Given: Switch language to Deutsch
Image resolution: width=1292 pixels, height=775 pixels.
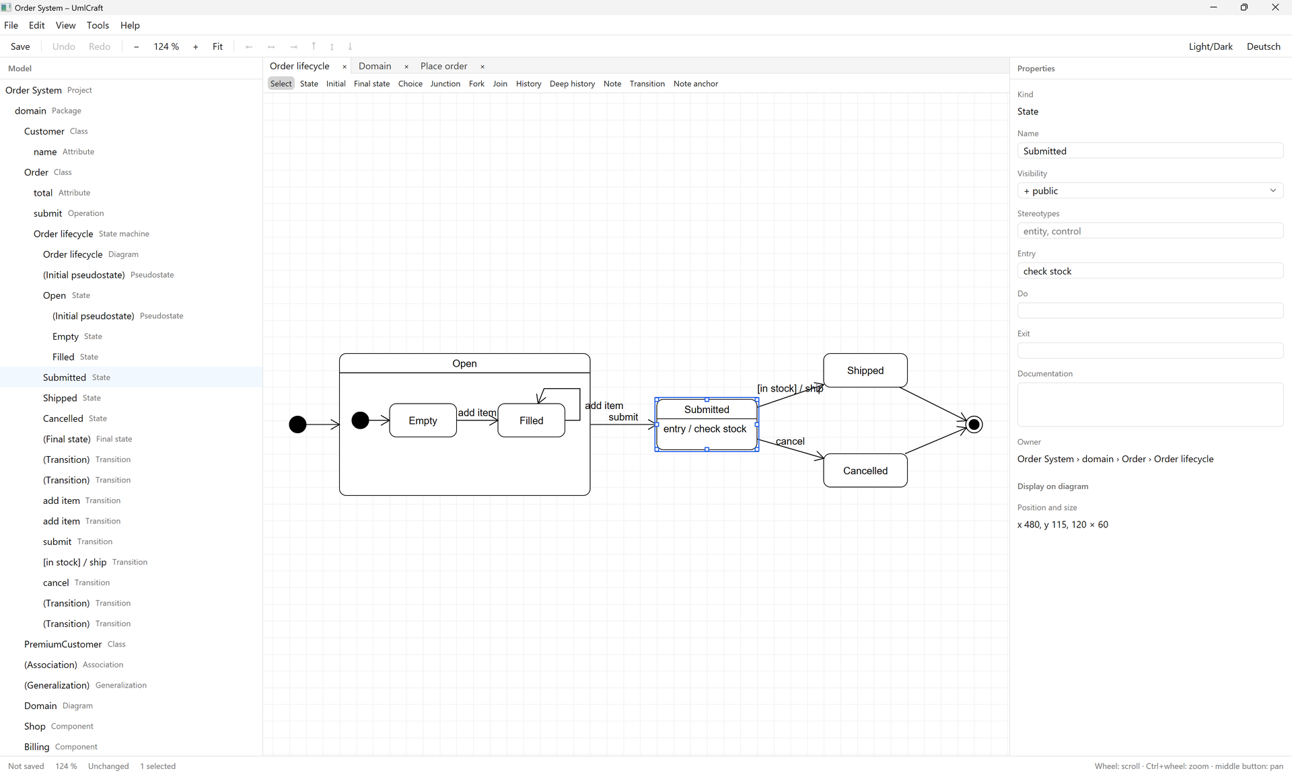Looking at the screenshot, I should tap(1263, 46).
